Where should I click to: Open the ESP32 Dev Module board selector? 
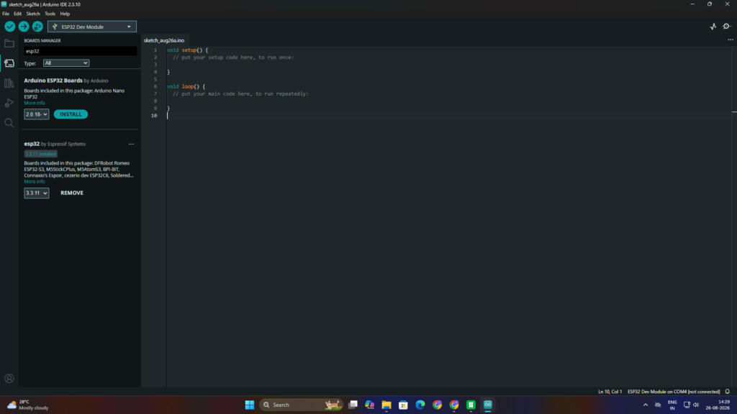91,27
